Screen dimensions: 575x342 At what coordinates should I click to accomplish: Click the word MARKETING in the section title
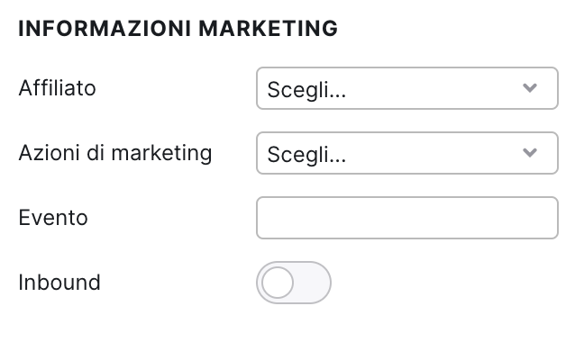coord(268,29)
